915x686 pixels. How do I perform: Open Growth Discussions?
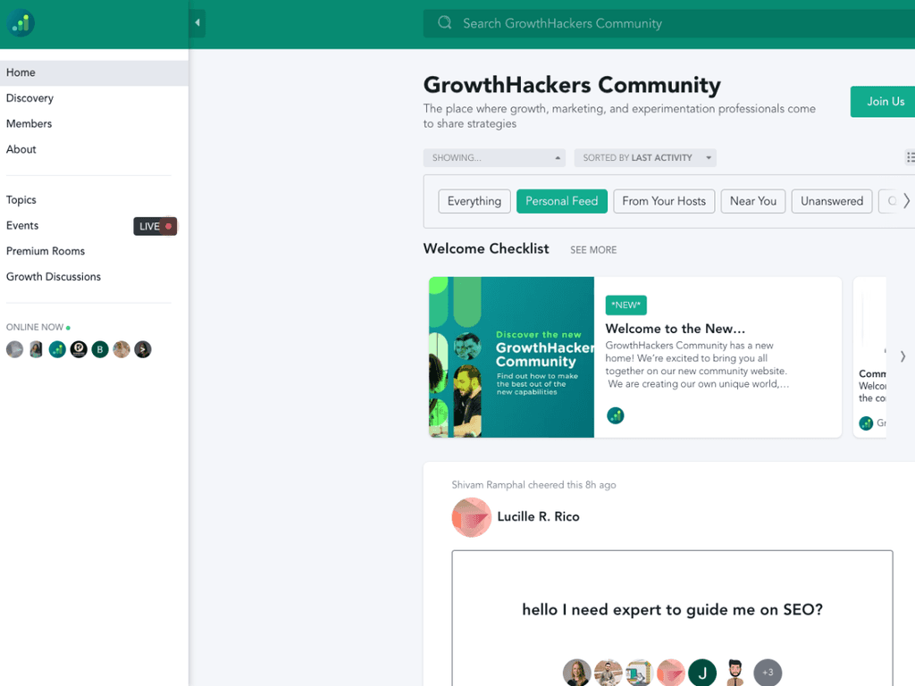[54, 277]
